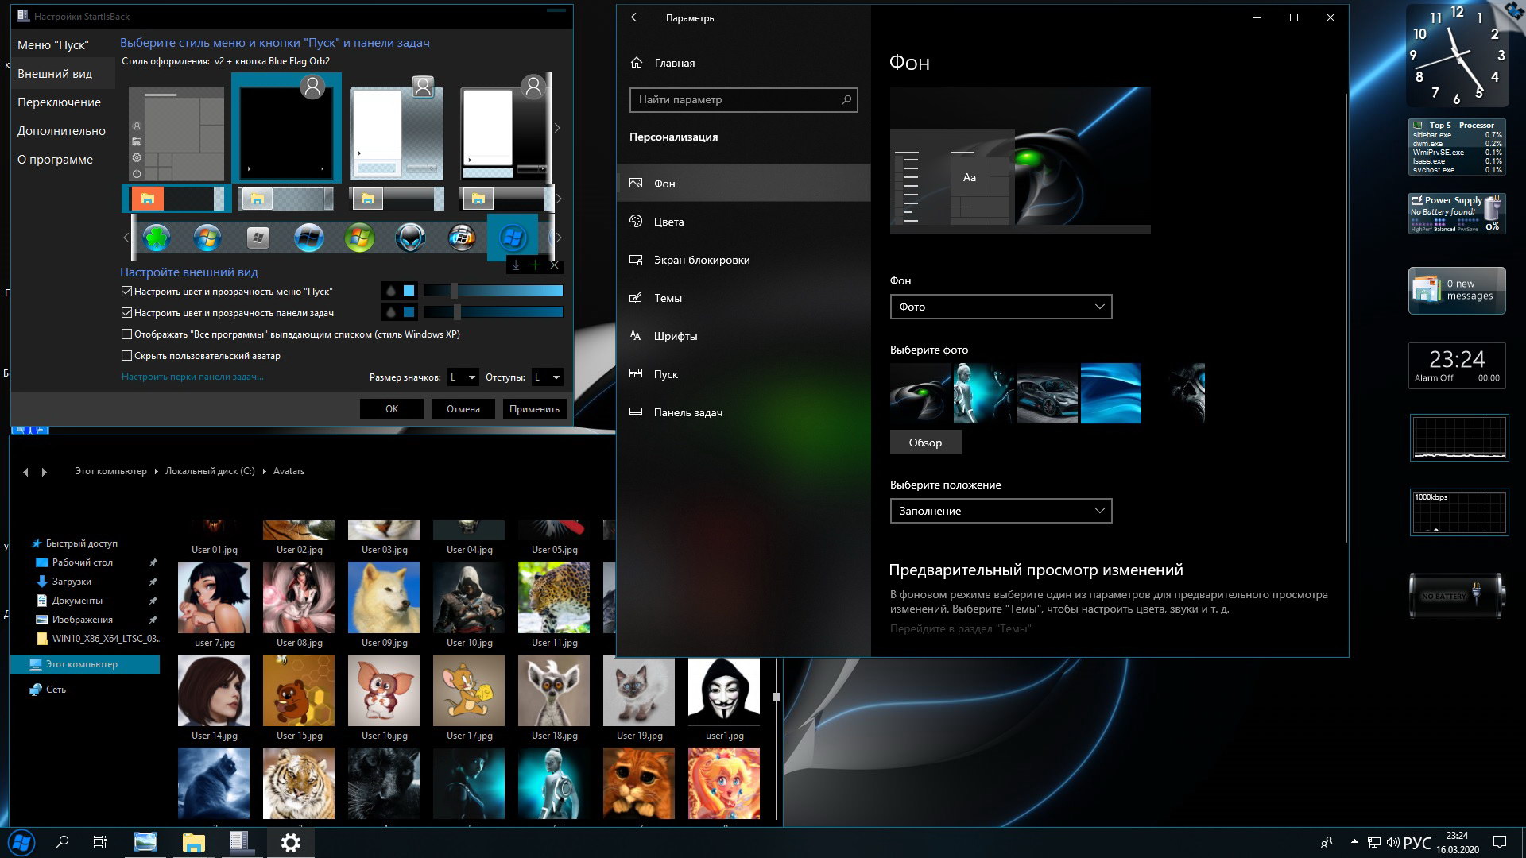Select User 17.jpg avatar thumbnail

pos(469,690)
